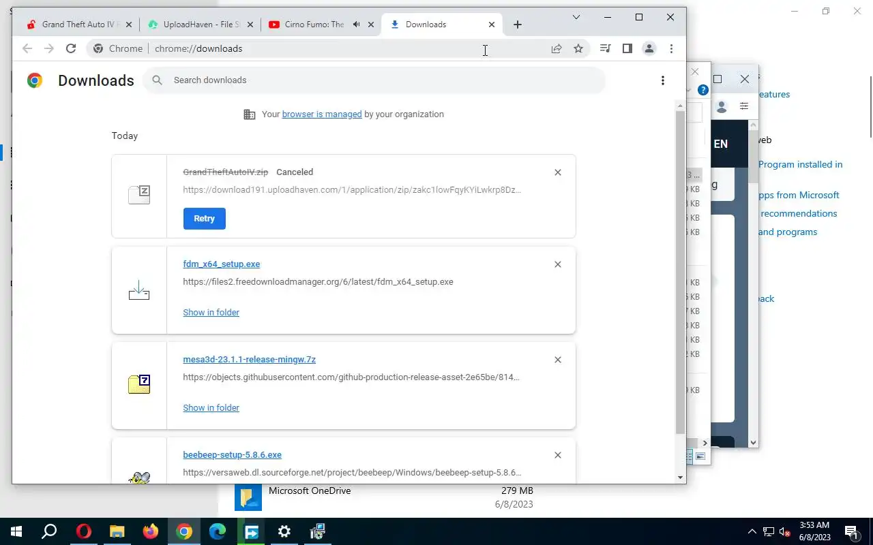The image size is (873, 545).
Task: Reload the downloads page
Action: tap(71, 48)
